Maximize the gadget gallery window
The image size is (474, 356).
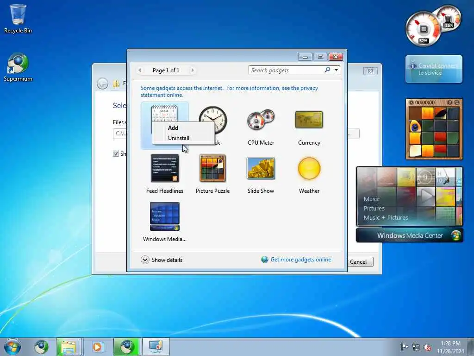(x=320, y=57)
